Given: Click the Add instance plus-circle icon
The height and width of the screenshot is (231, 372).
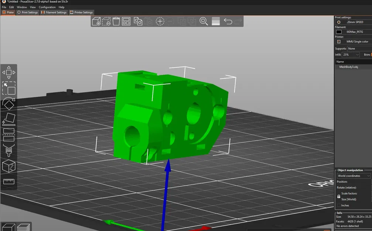Looking at the screenshot, I should (160, 21).
